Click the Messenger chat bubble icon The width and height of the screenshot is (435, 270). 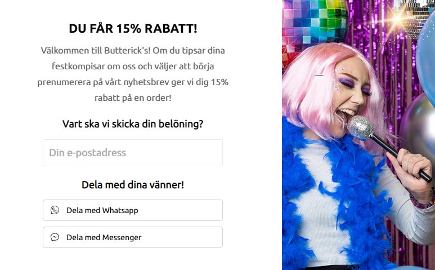(55, 237)
